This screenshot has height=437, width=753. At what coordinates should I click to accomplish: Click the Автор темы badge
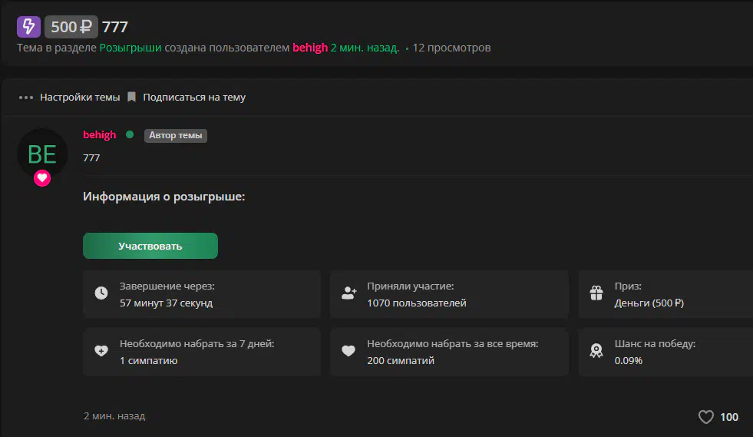(x=175, y=136)
